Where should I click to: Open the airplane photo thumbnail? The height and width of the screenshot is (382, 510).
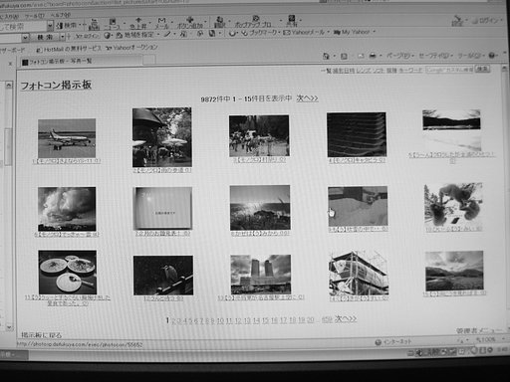(x=67, y=138)
